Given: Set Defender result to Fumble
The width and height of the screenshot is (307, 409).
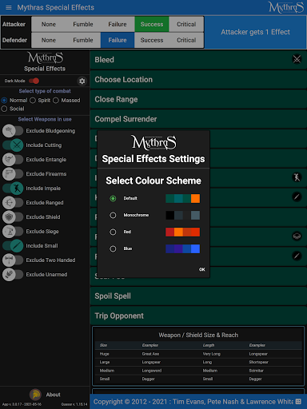Looking at the screenshot, I should (x=83, y=40).
